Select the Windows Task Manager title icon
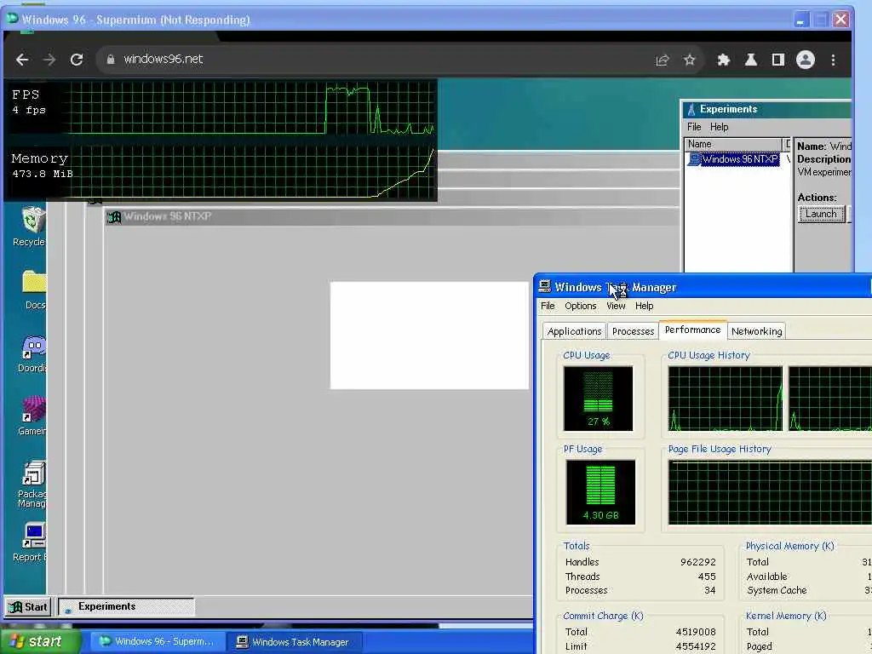The height and width of the screenshot is (654, 872). tap(544, 286)
